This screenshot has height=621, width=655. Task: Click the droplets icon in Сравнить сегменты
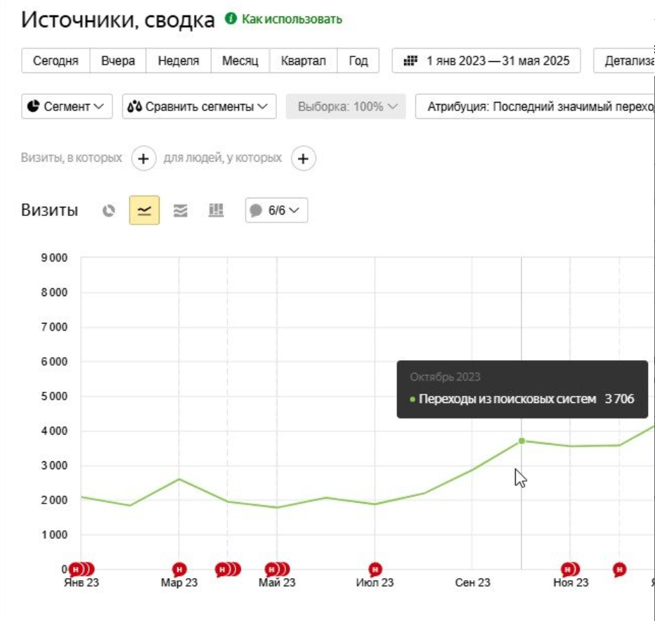tap(134, 107)
